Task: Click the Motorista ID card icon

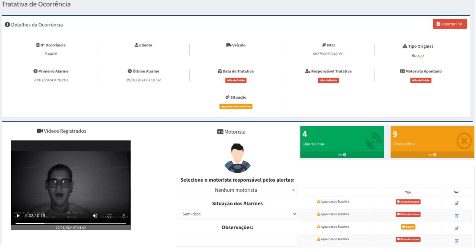Action: pyautogui.click(x=220, y=132)
